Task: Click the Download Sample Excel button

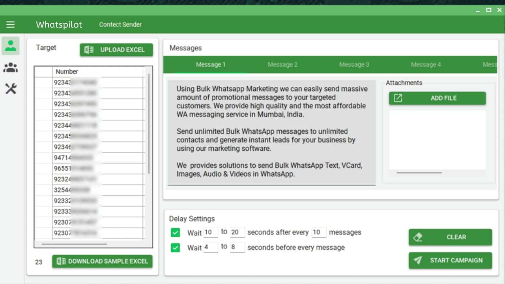Action: tap(102, 261)
